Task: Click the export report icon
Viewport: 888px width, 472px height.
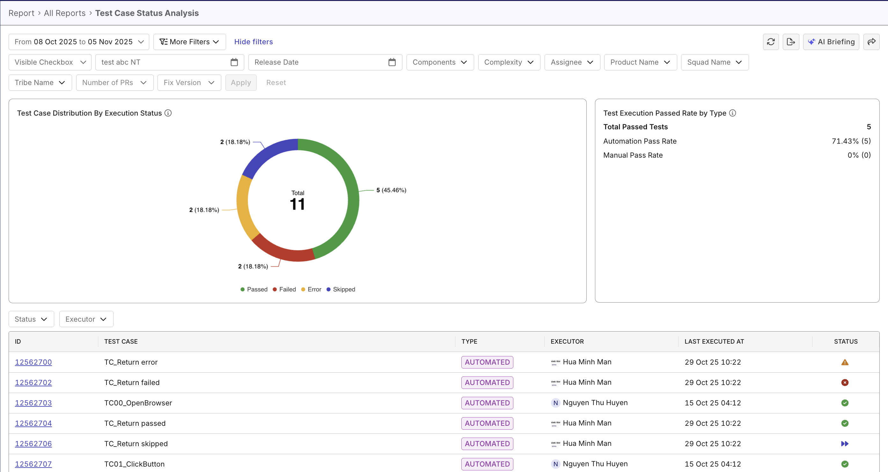Action: [x=791, y=42]
